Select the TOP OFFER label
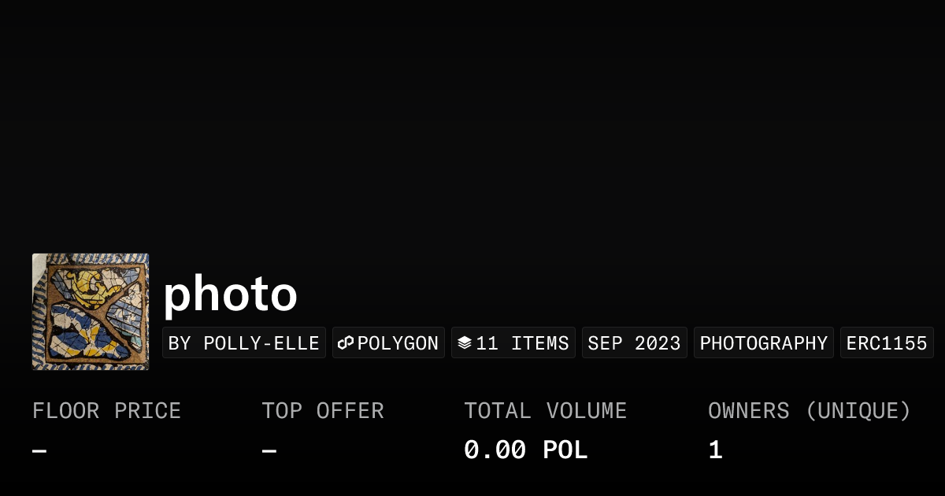The height and width of the screenshot is (496, 945). point(323,411)
